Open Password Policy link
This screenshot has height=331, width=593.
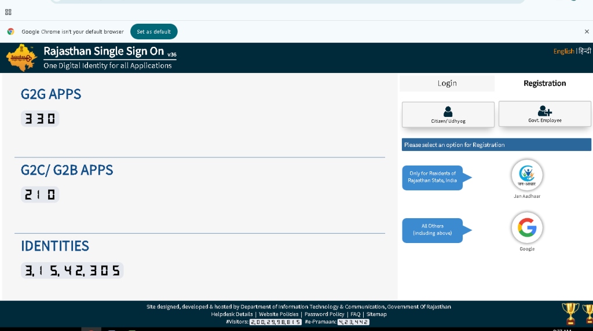[x=324, y=314]
